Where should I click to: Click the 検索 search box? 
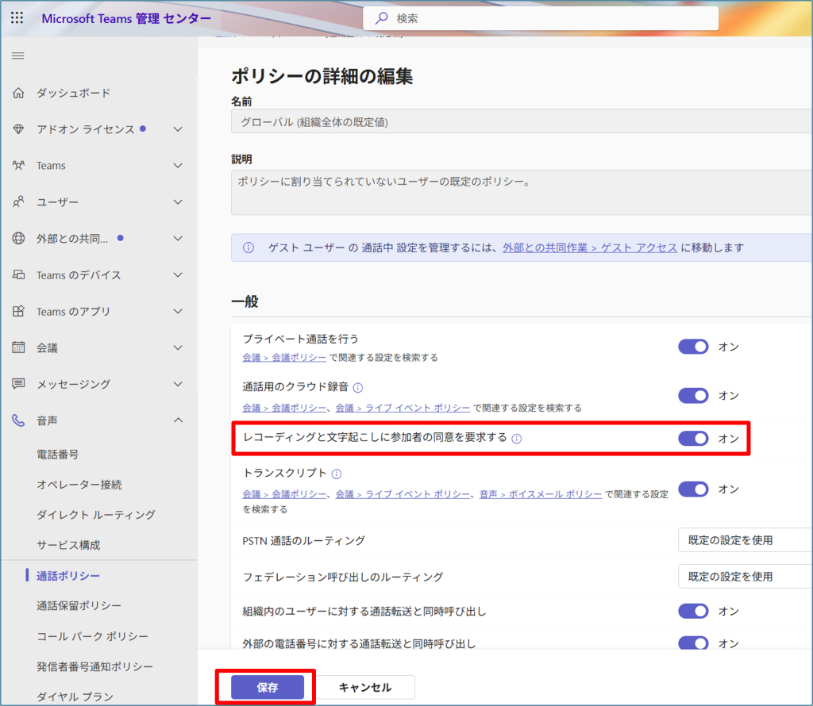click(x=540, y=18)
